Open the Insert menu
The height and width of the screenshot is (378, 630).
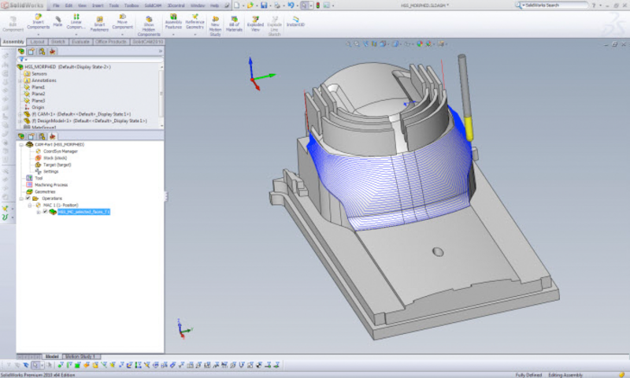[98, 6]
